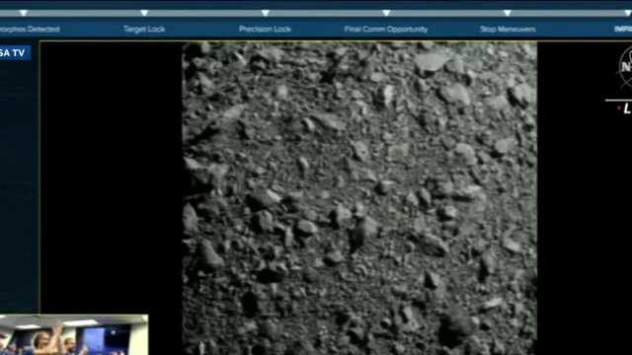The image size is (632, 355).
Task: Click the Final Comm Opportunity triangle marker
Action: (386, 13)
